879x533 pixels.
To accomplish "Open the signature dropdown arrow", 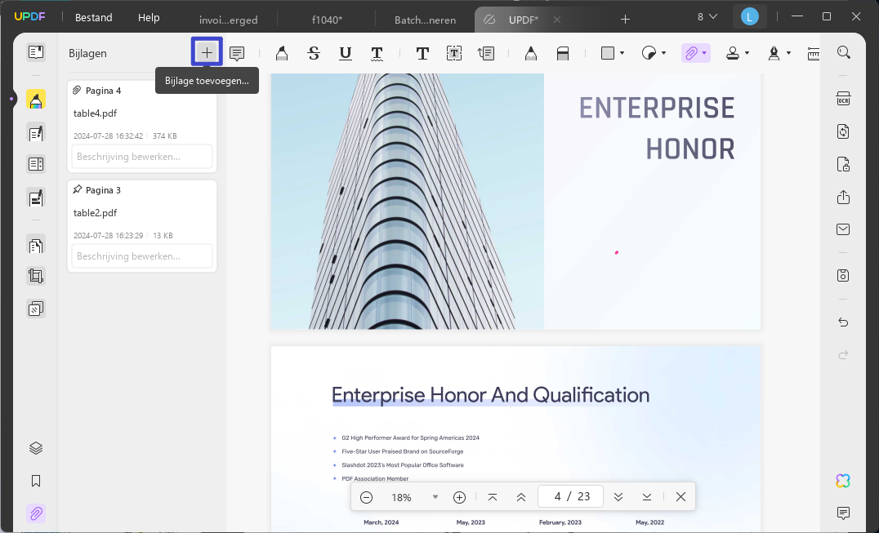I will [789, 53].
